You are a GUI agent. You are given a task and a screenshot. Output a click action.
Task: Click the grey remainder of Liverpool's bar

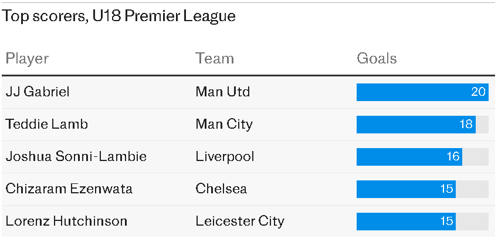475,156
